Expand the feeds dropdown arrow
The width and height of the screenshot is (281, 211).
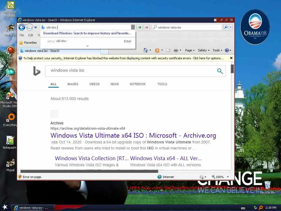[x=162, y=50]
